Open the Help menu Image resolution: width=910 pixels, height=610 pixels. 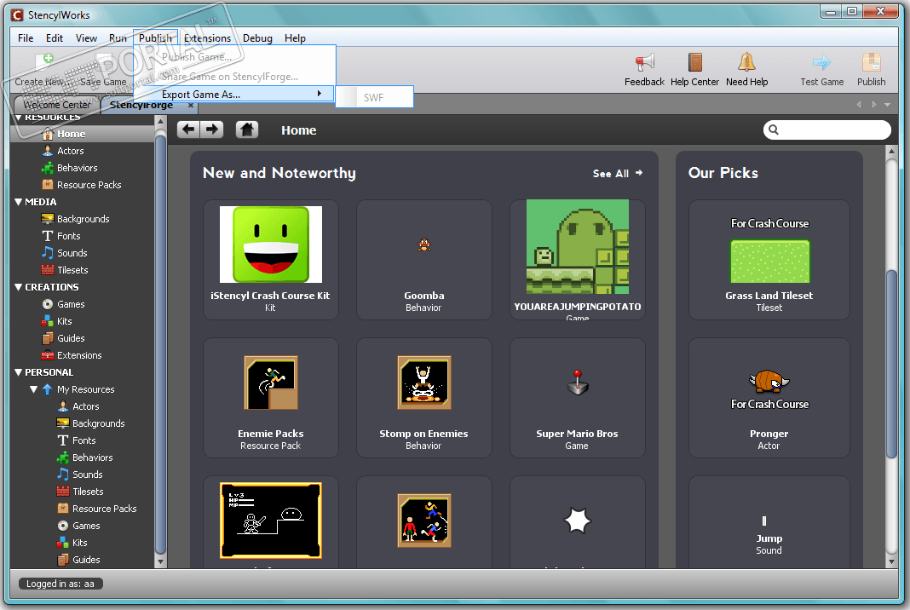[x=295, y=38]
